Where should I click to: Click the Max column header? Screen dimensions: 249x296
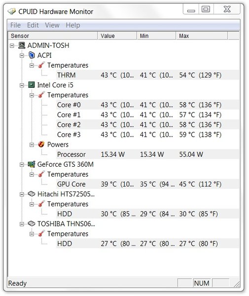(202, 36)
